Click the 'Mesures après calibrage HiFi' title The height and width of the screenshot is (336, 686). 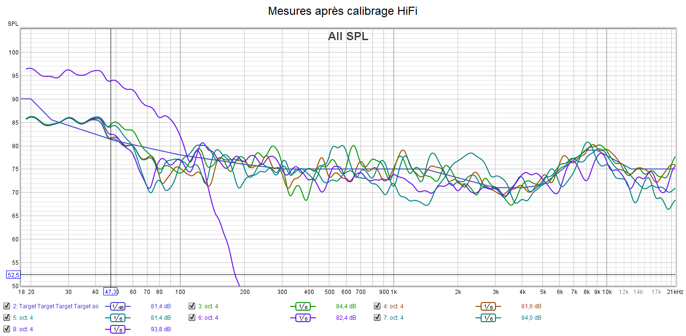coord(343,11)
